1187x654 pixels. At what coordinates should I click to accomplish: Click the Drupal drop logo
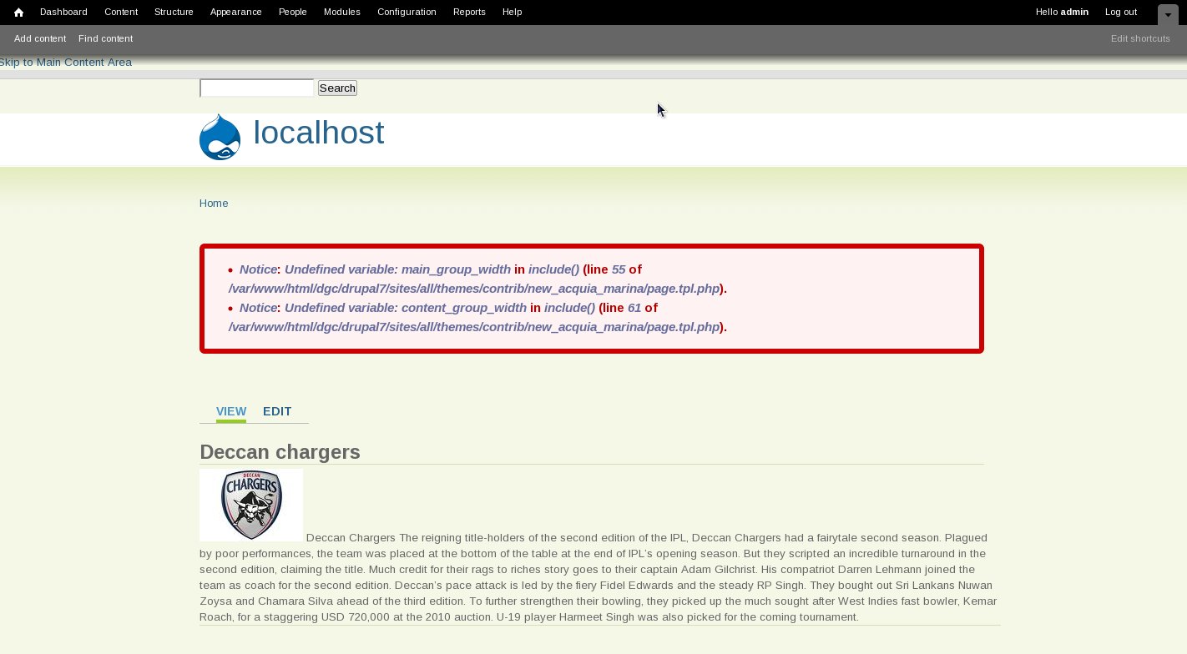220,138
